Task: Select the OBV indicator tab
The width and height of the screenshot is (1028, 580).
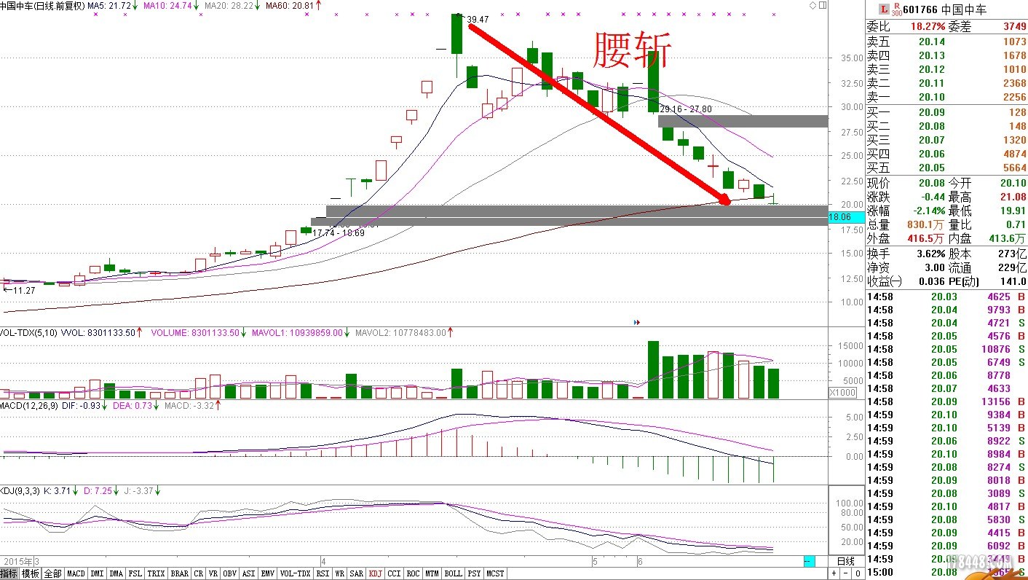Action: [x=230, y=573]
